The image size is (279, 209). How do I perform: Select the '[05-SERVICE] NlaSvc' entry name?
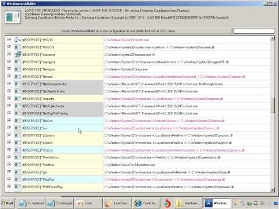[37, 121]
